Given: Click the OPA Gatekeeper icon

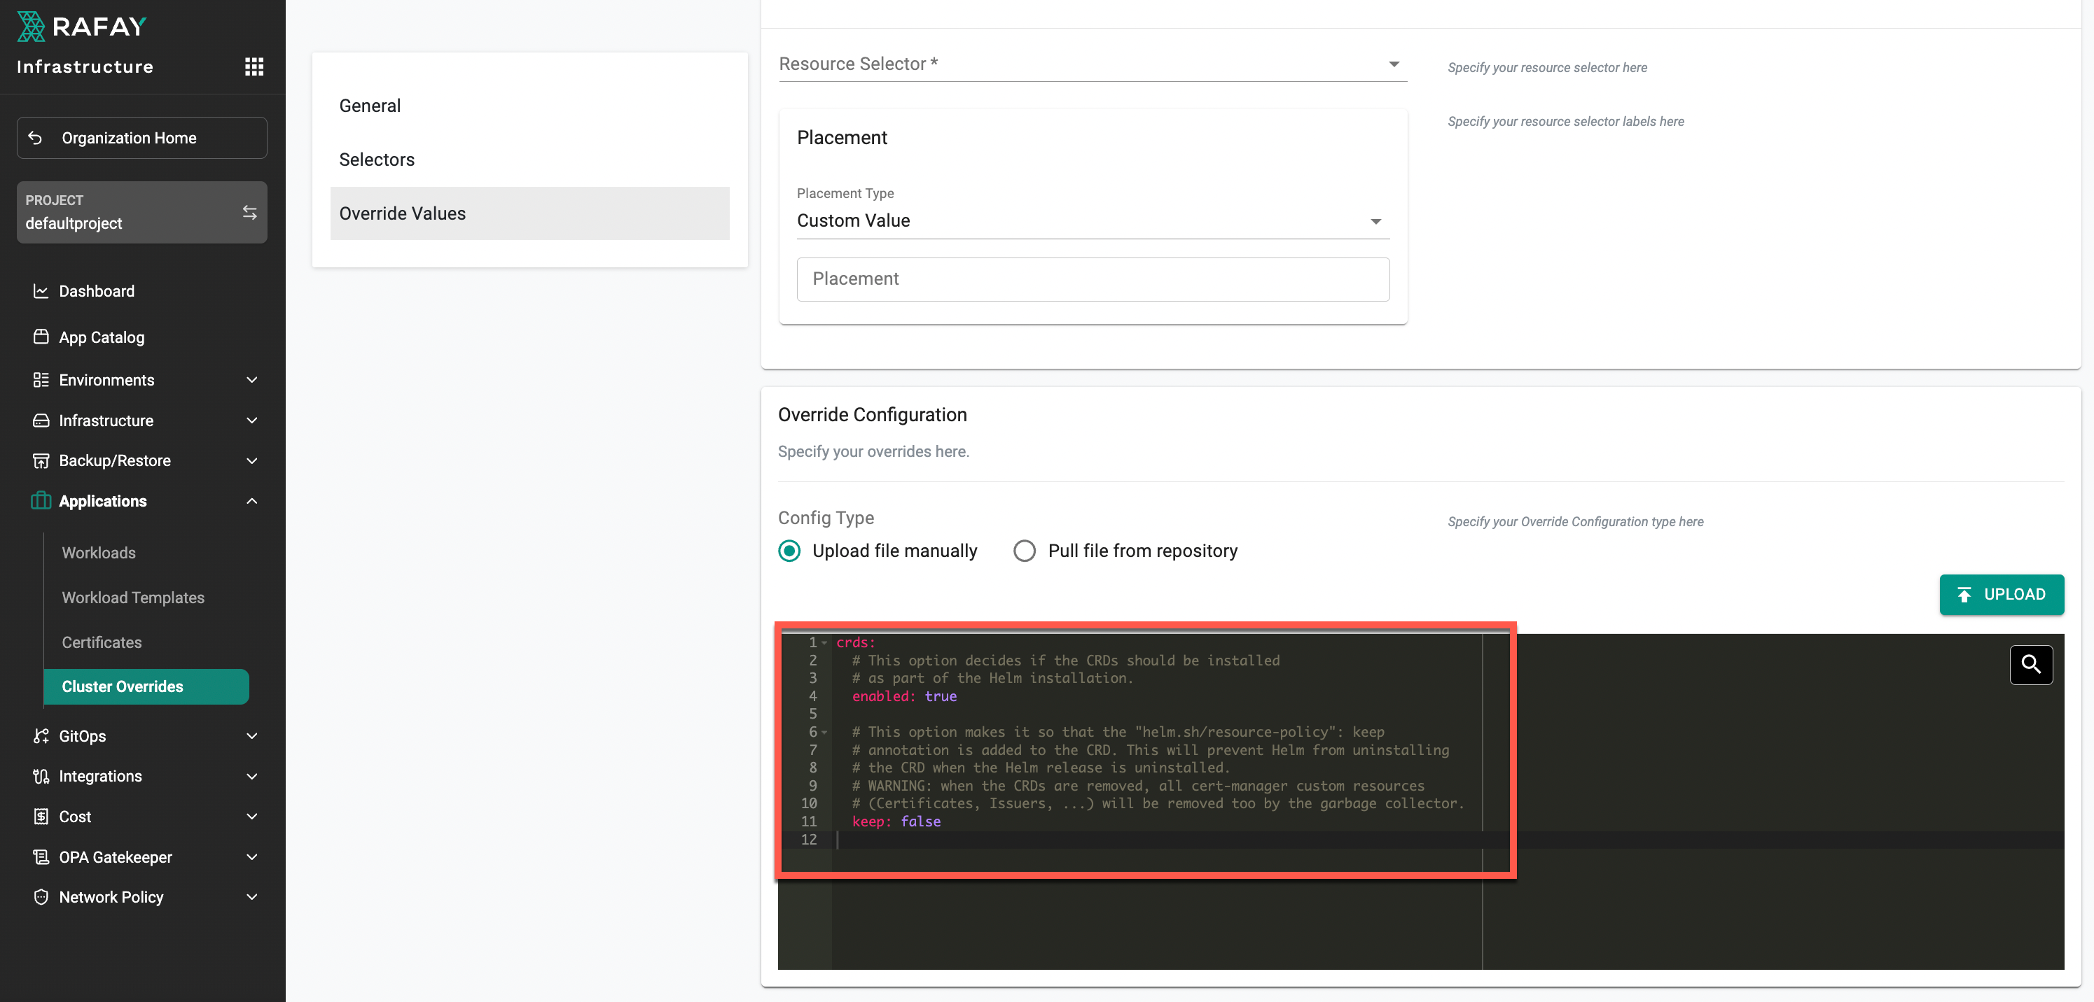Looking at the screenshot, I should coord(41,856).
